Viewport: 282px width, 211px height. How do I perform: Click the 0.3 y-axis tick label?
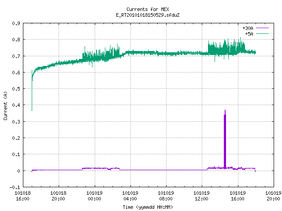[16, 122]
